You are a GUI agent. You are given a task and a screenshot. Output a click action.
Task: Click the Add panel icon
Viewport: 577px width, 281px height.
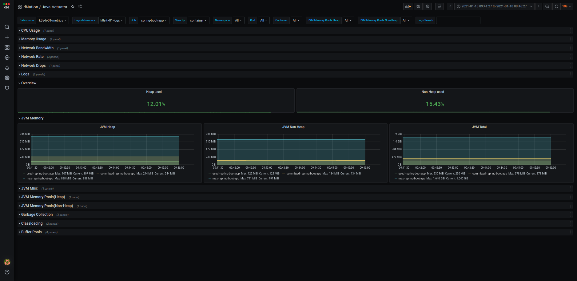(x=408, y=6)
